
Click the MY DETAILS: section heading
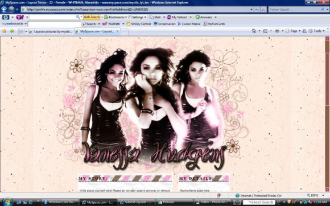[196, 179]
